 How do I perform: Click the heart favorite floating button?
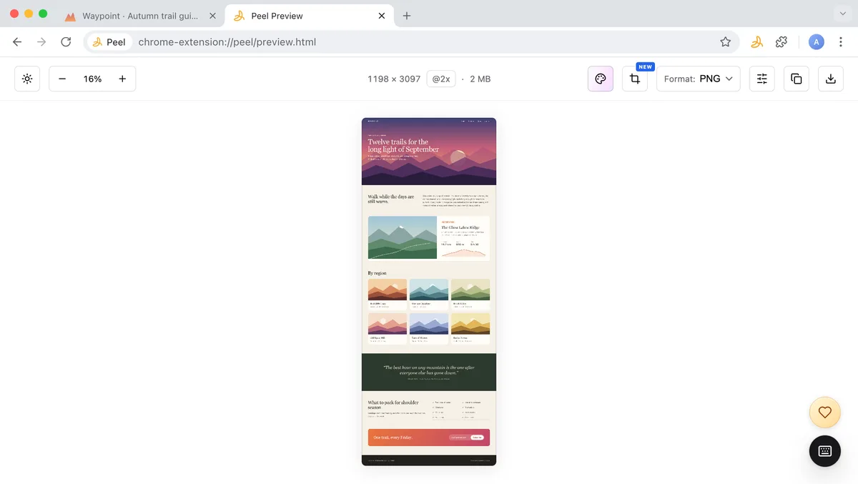(x=825, y=413)
